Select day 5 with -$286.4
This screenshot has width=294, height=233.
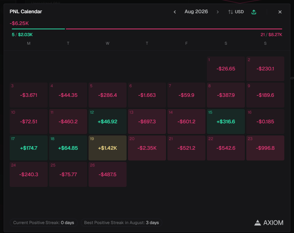click(x=108, y=95)
